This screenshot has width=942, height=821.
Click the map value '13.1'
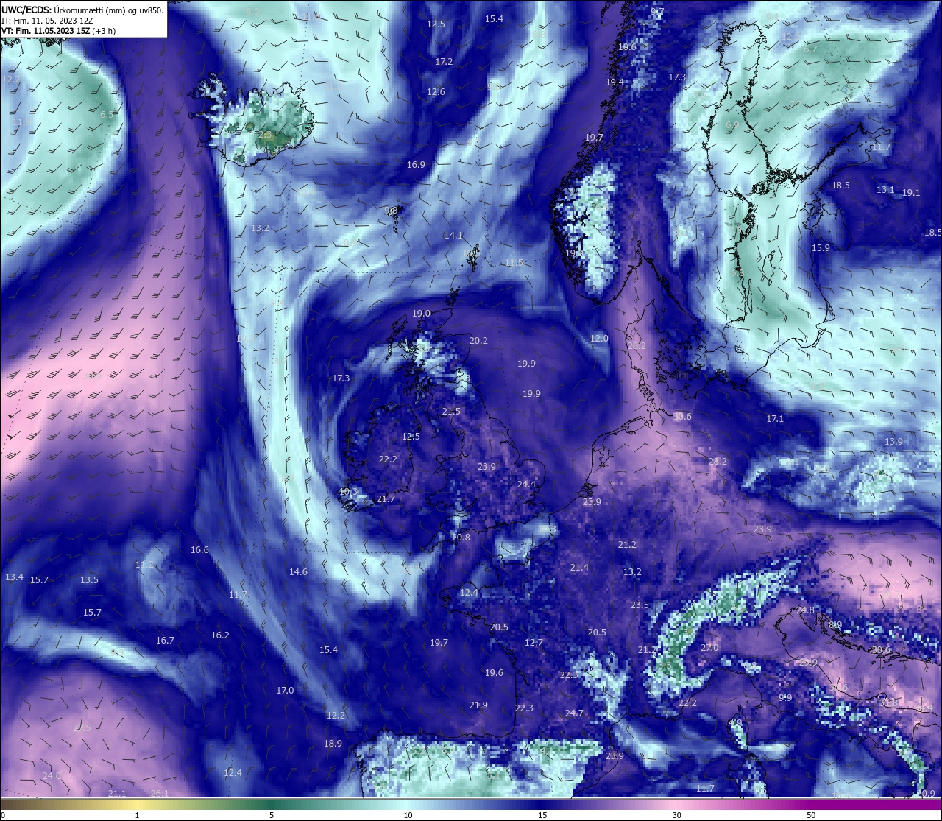point(885,190)
